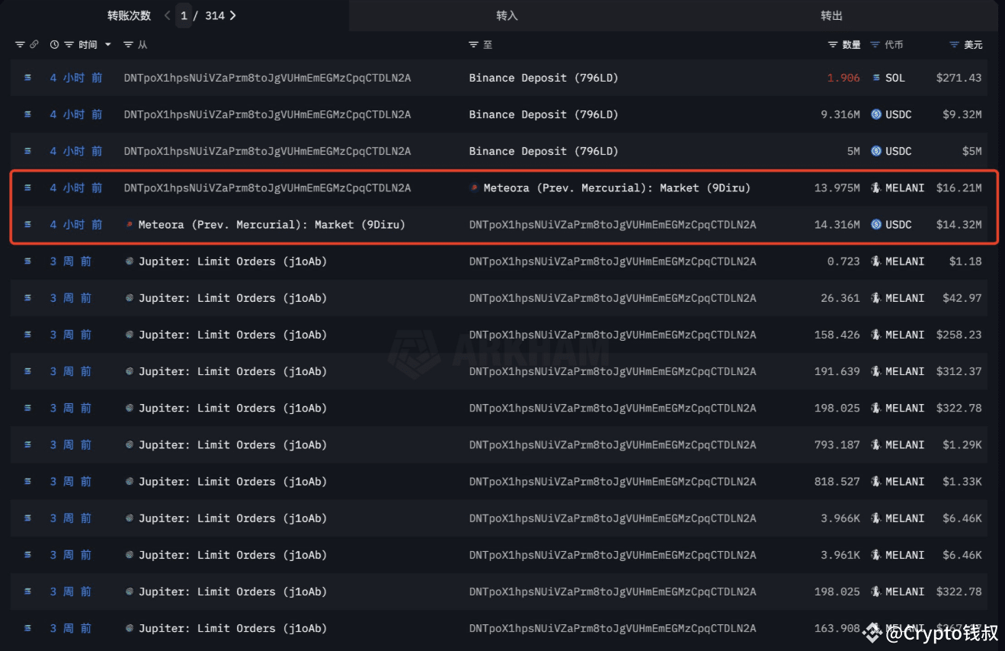Switch to the 转出 outflow tab

[831, 15]
